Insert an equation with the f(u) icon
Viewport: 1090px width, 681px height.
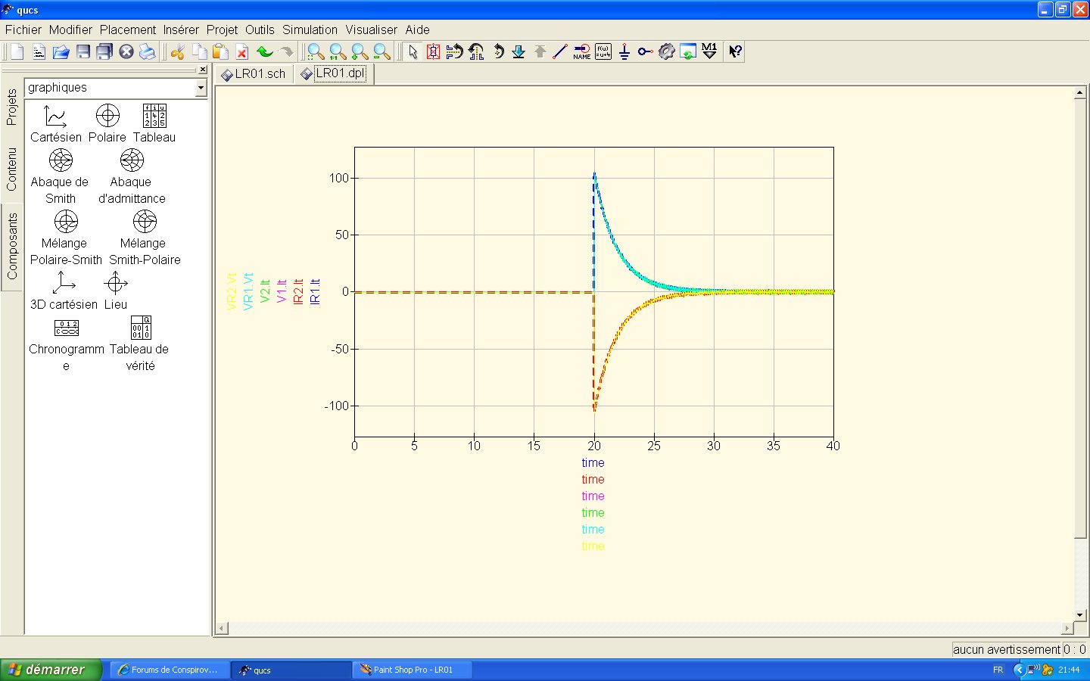pos(603,51)
